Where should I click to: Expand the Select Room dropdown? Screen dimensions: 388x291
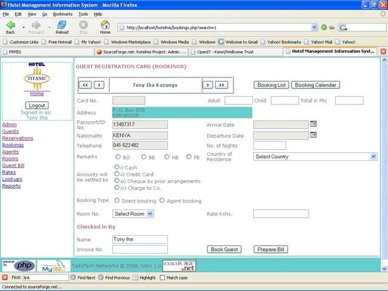[x=133, y=213]
